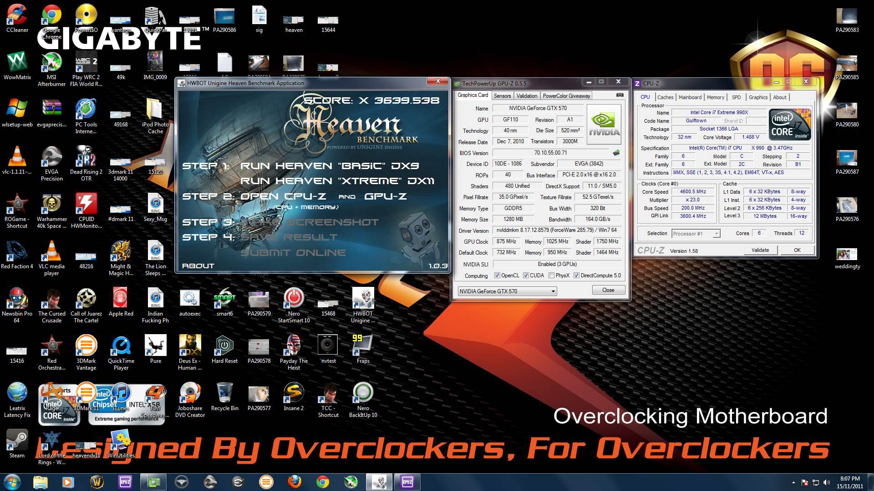Open the PowerColor Giveaway tab
The width and height of the screenshot is (874, 491).
(566, 96)
